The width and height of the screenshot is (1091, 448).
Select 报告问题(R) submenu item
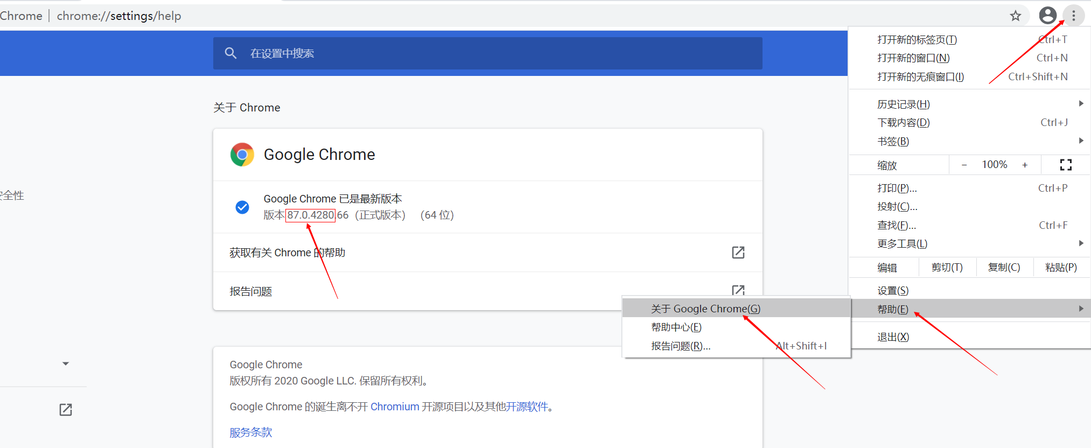coord(736,346)
